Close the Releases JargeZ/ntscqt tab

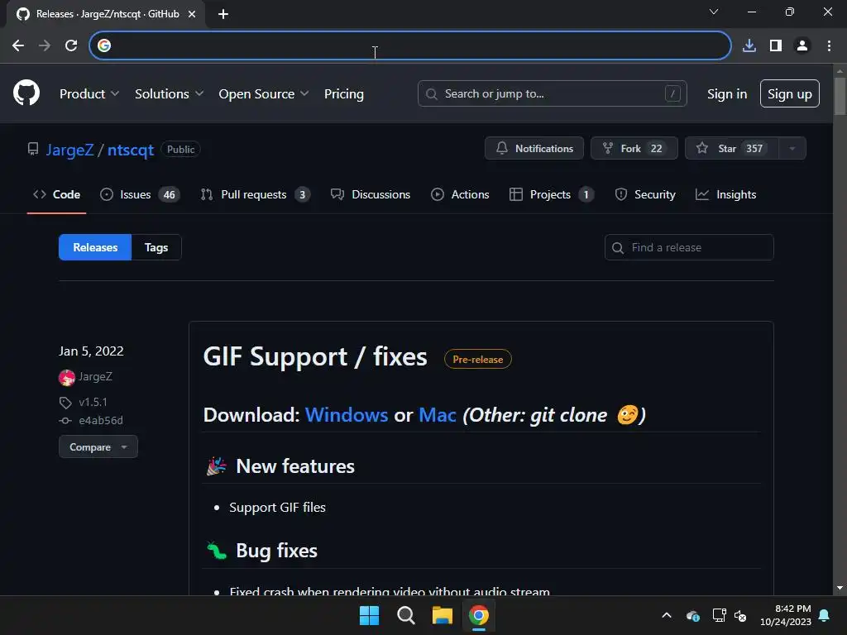192,14
